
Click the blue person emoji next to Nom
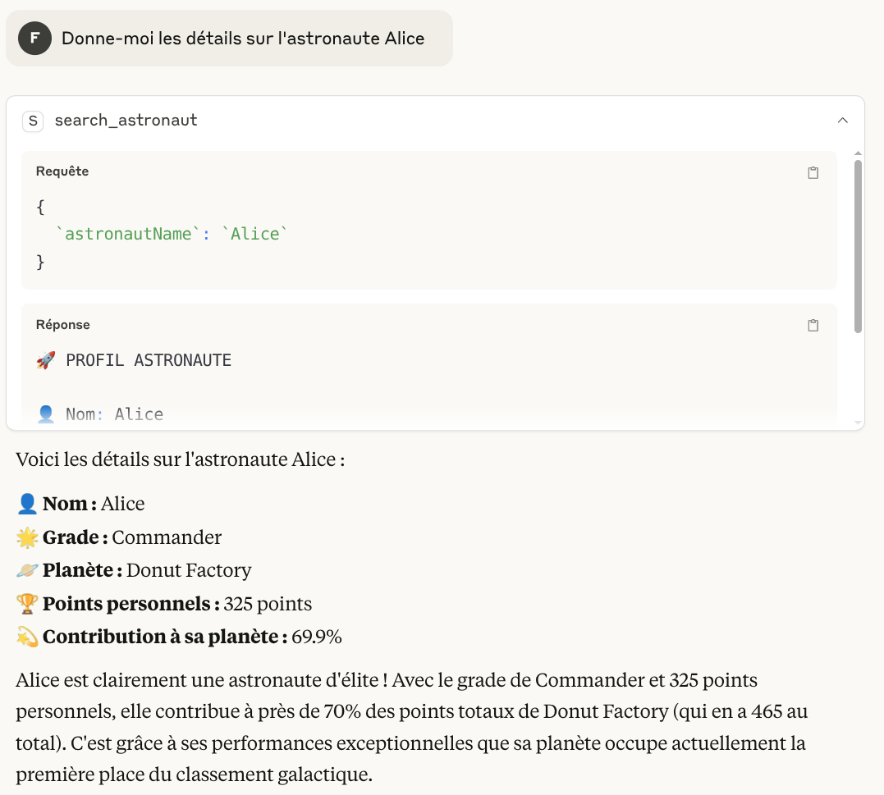click(x=28, y=503)
